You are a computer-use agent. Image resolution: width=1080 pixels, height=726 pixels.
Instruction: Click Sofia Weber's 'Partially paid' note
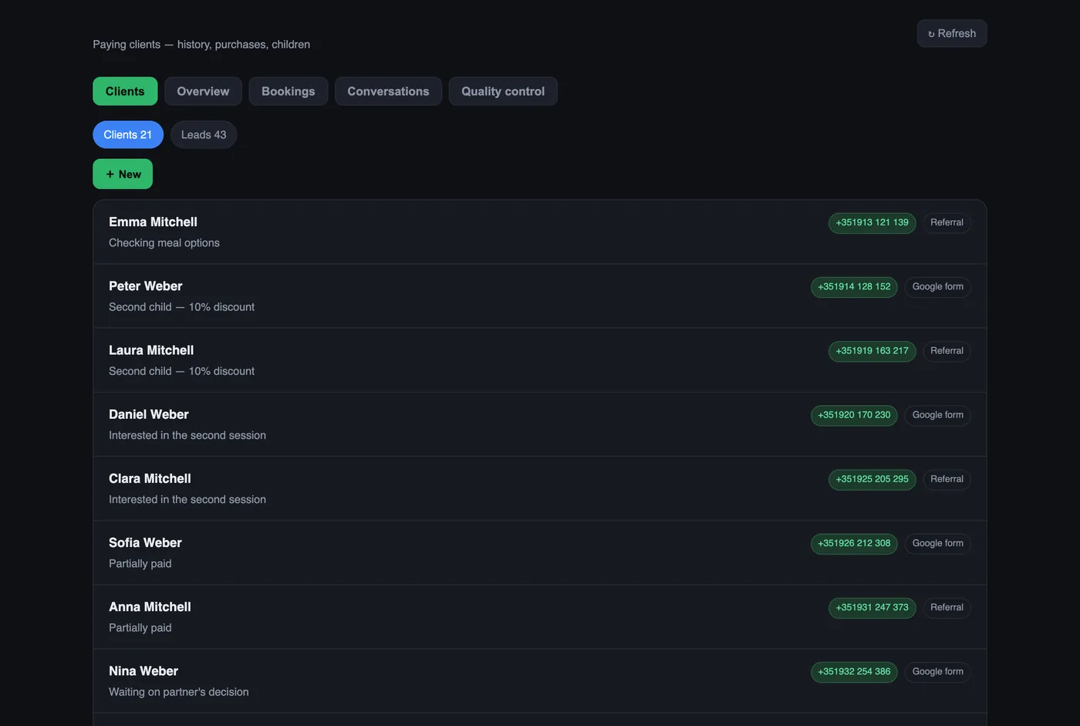[x=140, y=563]
